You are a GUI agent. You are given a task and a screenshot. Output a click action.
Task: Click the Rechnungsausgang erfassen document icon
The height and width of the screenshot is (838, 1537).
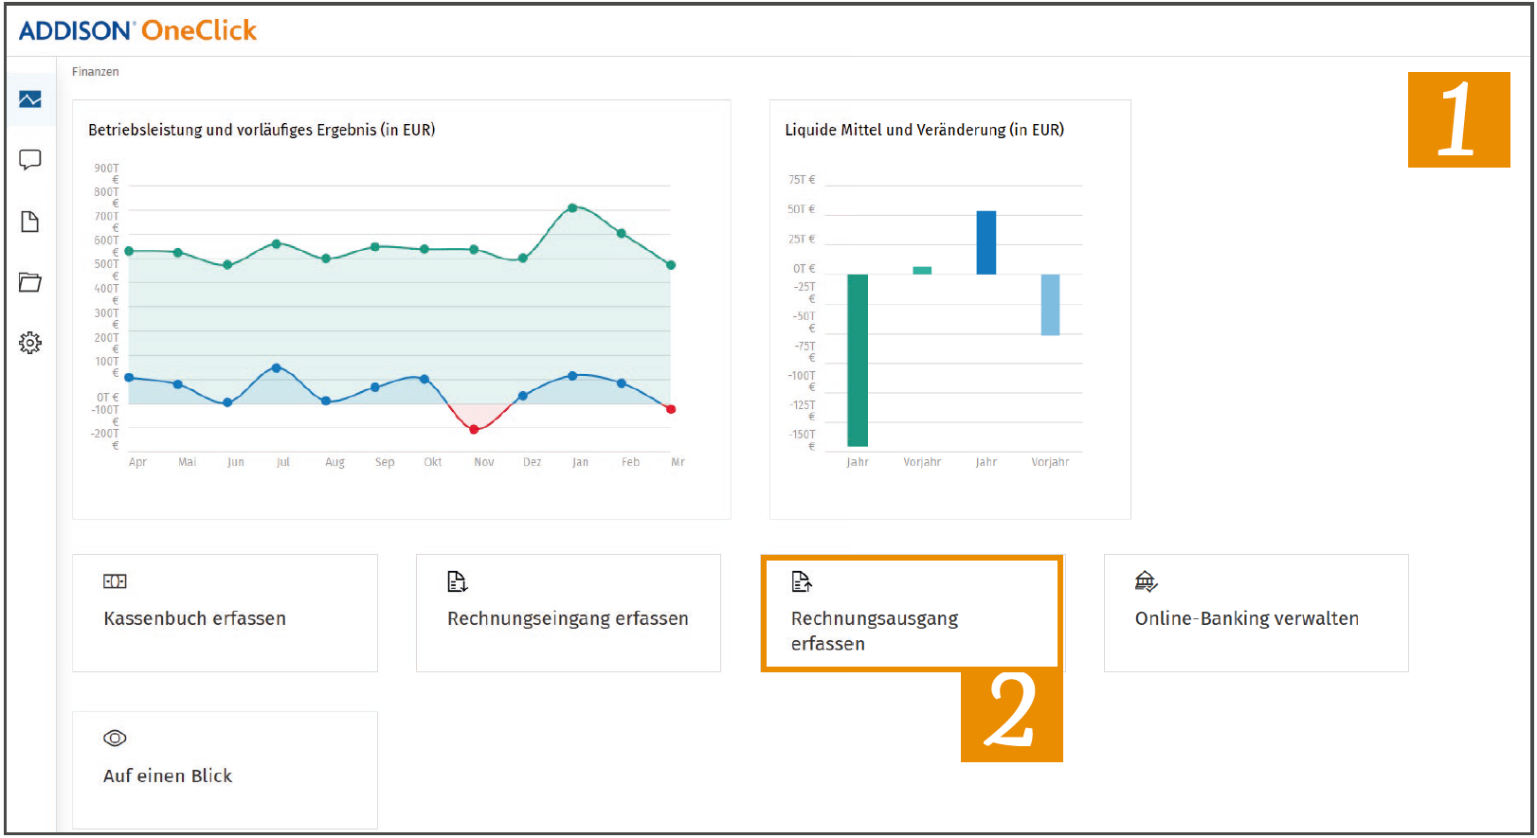click(802, 581)
